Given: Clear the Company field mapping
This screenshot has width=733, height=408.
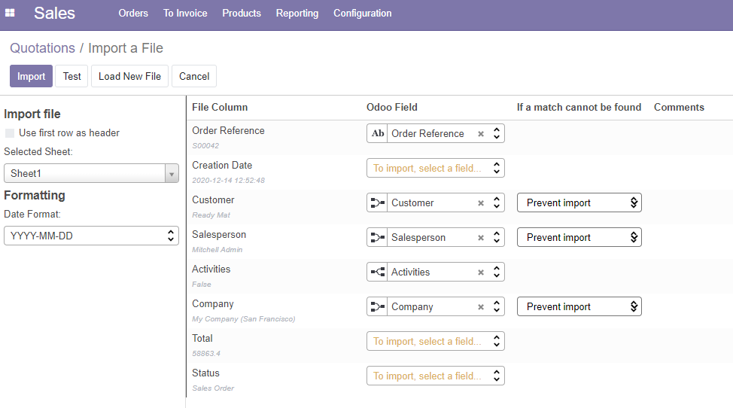Looking at the screenshot, I should click(481, 307).
